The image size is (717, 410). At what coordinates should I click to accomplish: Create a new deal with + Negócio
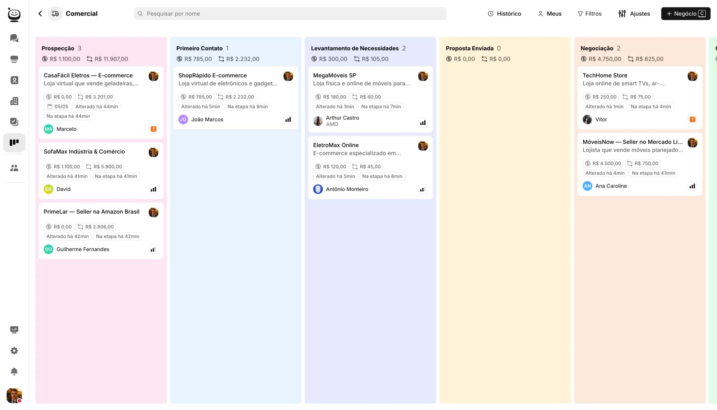[x=686, y=14]
